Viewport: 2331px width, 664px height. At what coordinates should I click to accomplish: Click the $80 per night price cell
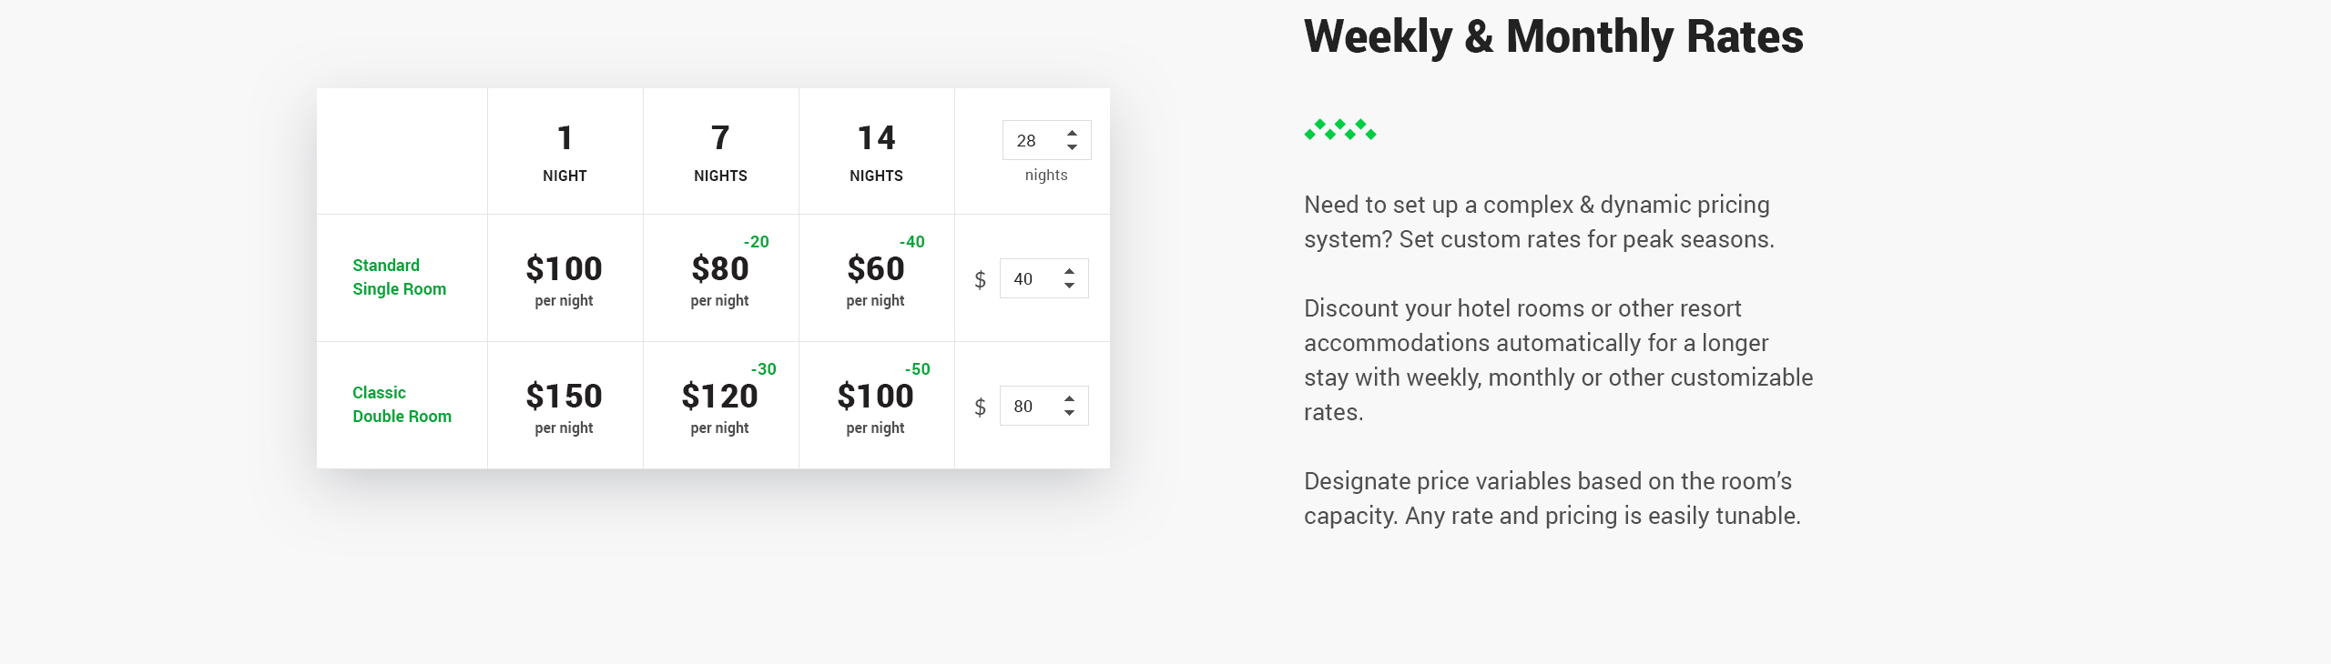pos(721,278)
